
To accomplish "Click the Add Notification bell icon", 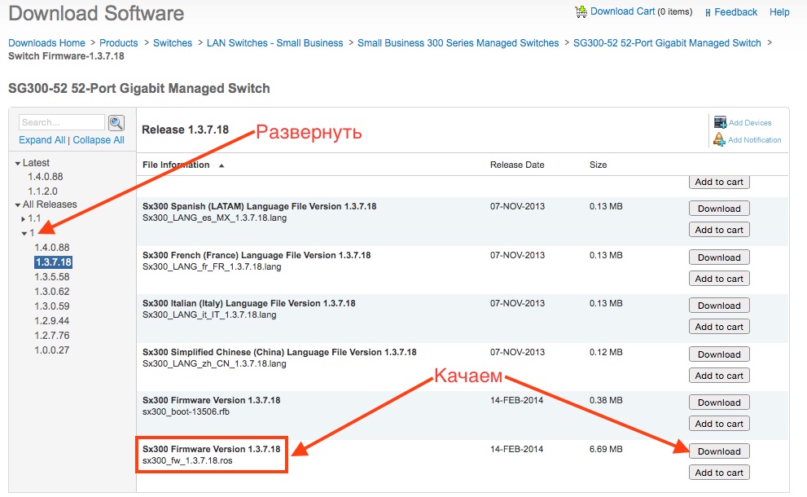I will [719, 139].
